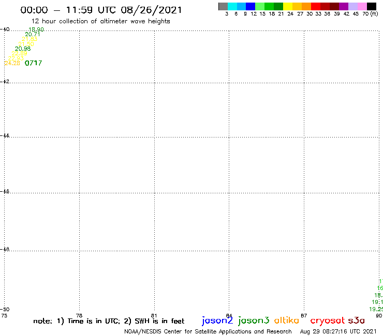The height and width of the screenshot is (336, 383).
Task: Click the '(ft)' unit label beside the scale
Action: click(x=374, y=13)
